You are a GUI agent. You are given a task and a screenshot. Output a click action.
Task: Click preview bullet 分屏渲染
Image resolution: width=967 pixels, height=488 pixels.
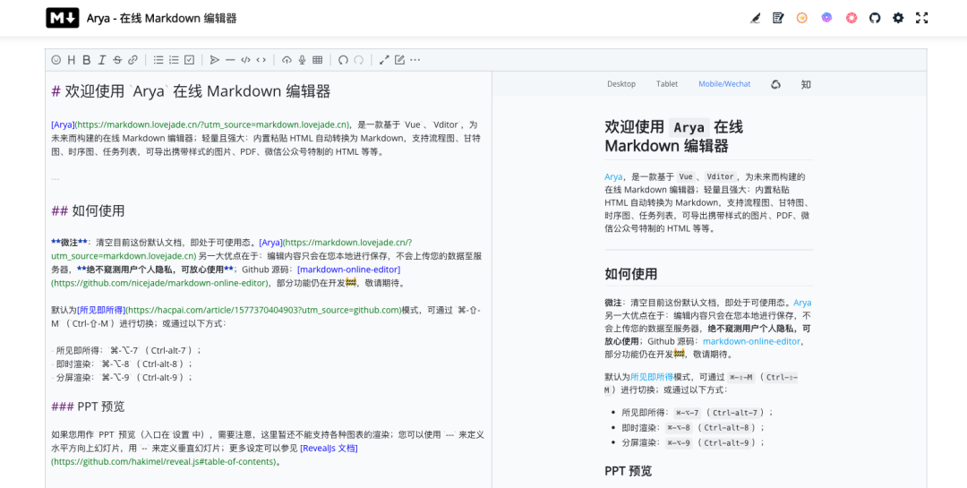693,443
